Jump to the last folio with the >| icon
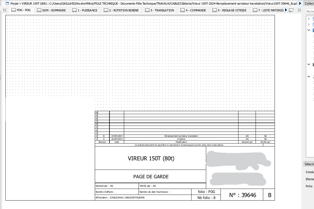 pyautogui.click(x=299, y=10)
